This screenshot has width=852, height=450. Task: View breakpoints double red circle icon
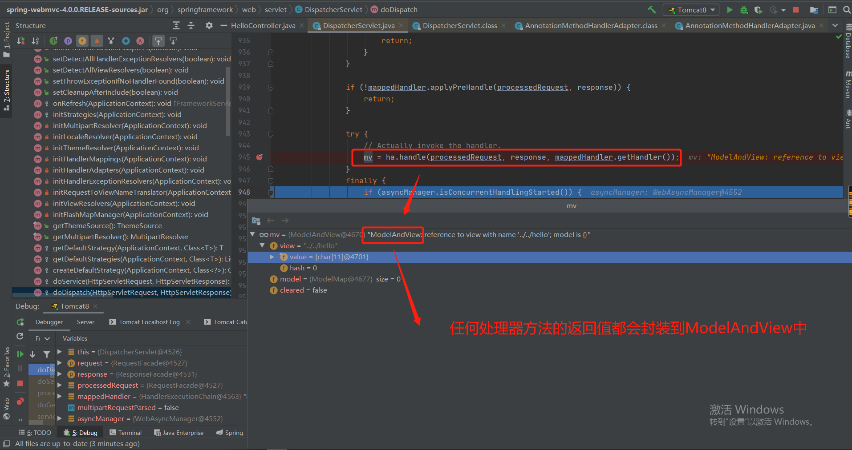pyautogui.click(x=20, y=402)
